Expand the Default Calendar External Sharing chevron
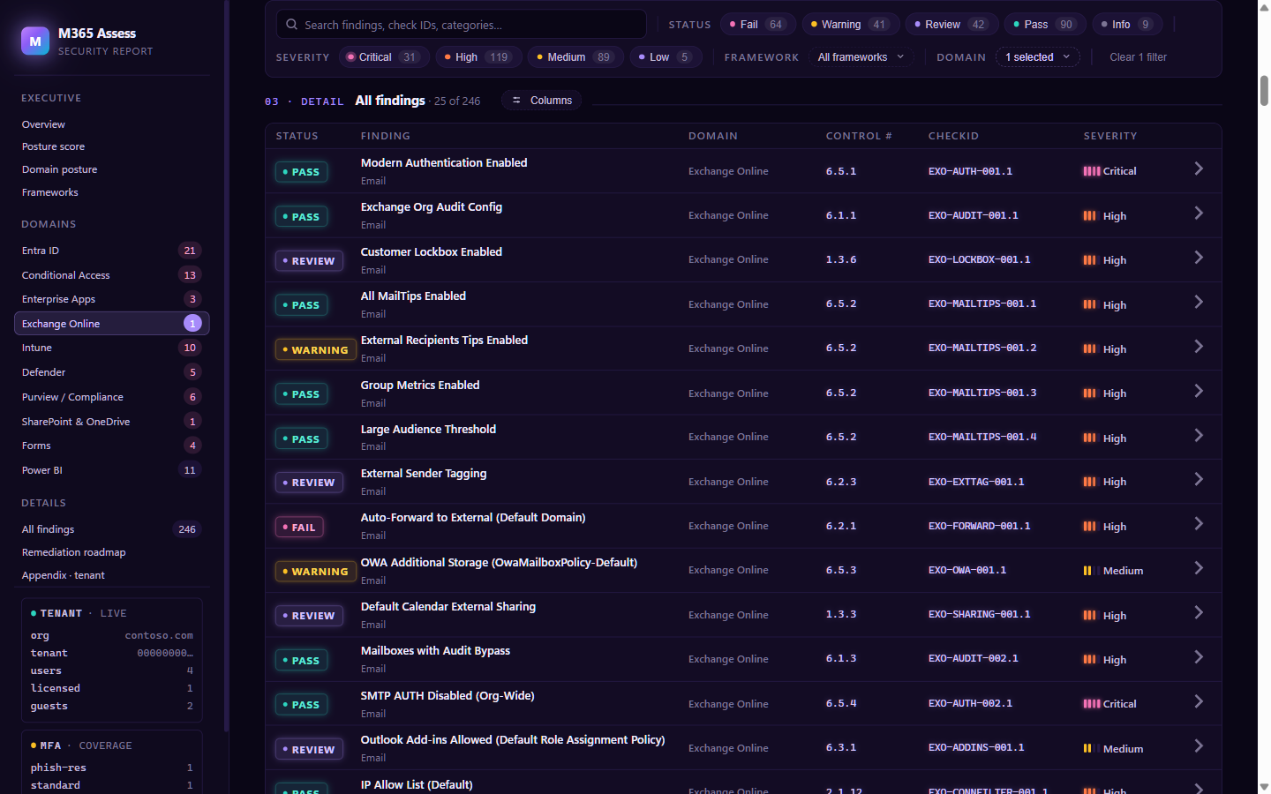Screen dimensions: 1271x794 [x=1199, y=612]
